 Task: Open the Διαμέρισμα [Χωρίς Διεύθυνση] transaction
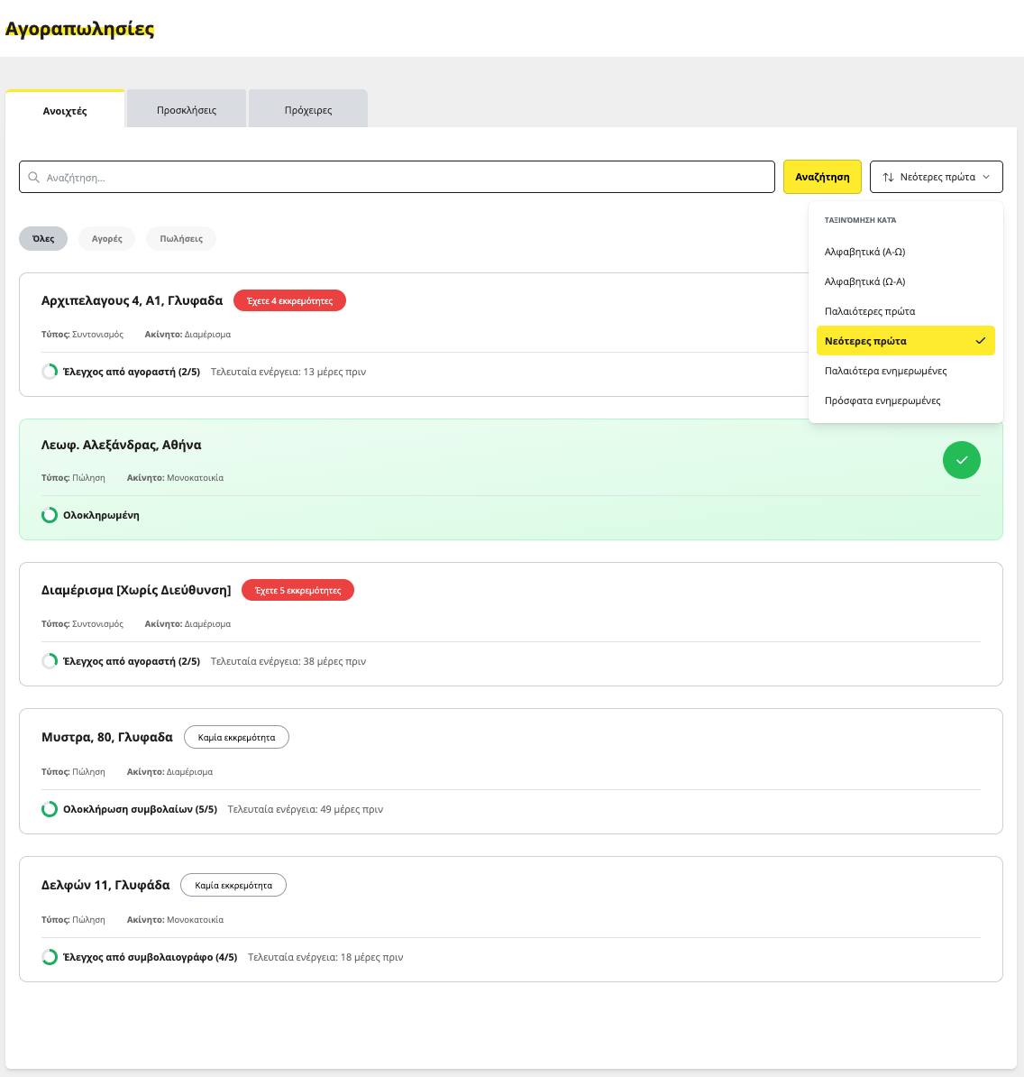(136, 590)
